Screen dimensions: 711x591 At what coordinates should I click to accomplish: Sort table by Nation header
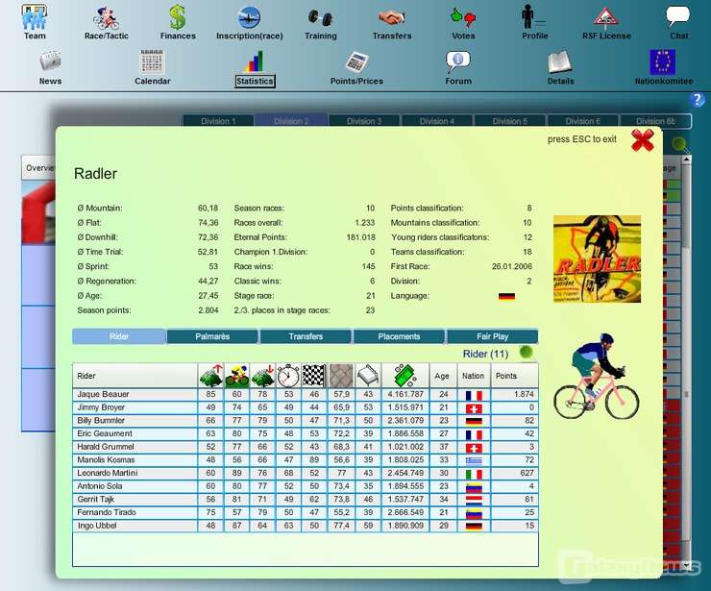tap(474, 376)
